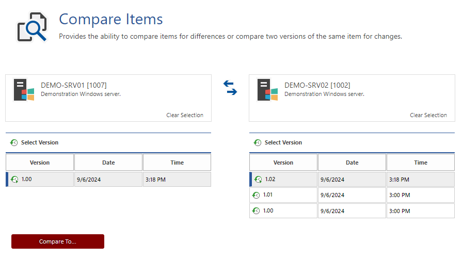Click left Select Version clock icon

14,142
